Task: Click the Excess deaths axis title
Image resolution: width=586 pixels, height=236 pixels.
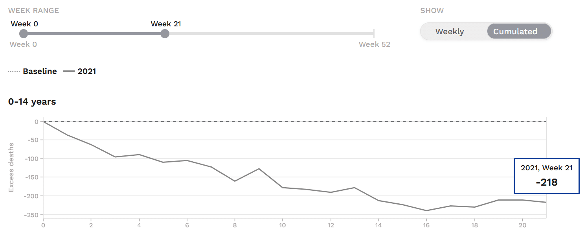Action: click(11, 168)
